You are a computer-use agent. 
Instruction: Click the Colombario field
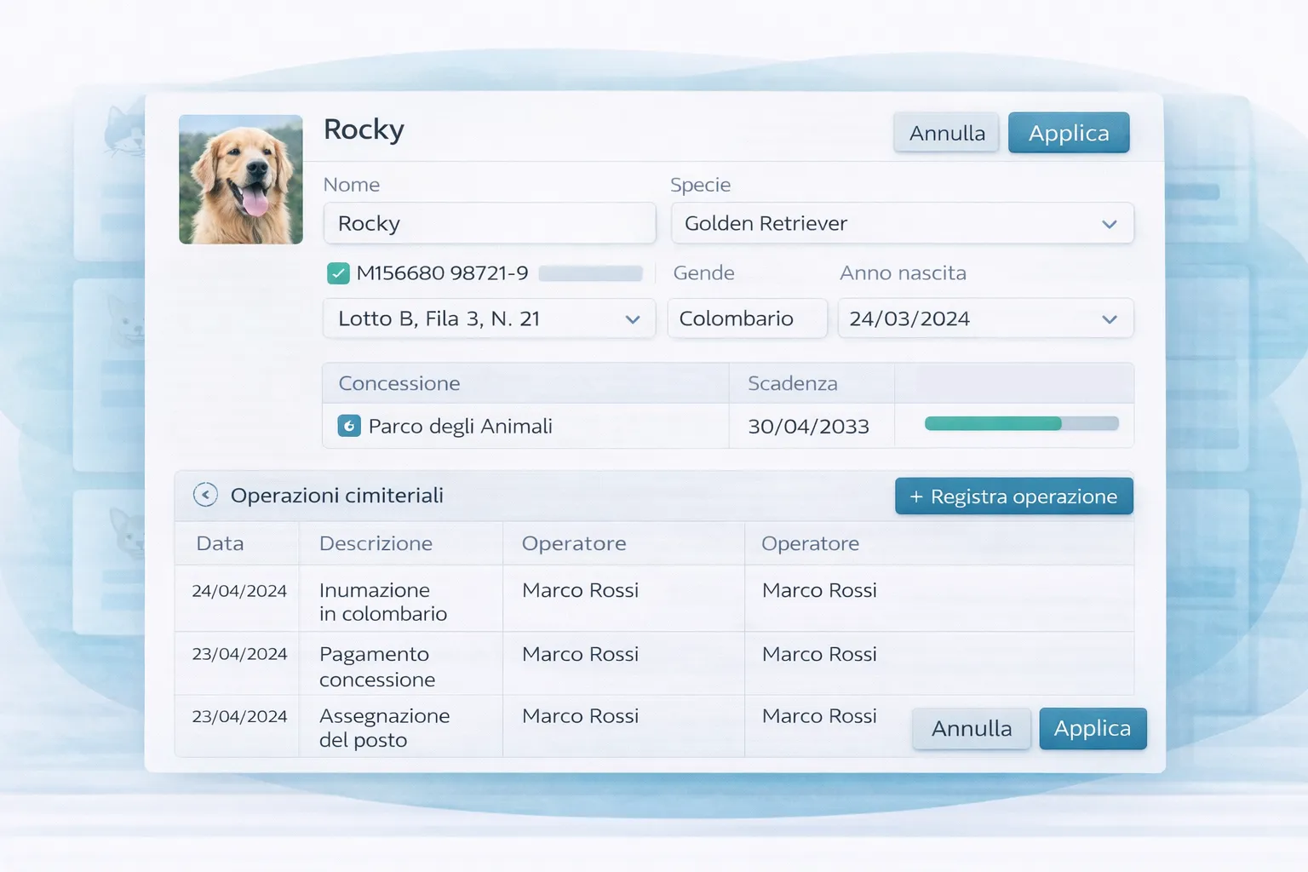coord(747,318)
